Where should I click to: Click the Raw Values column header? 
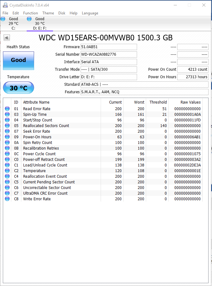186,102
